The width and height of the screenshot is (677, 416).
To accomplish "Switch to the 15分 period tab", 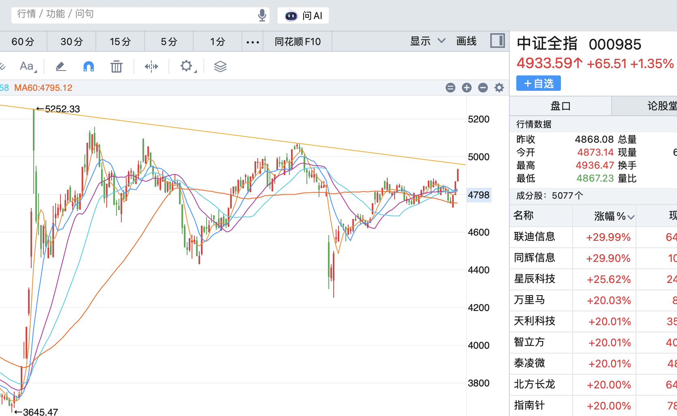I will coord(120,42).
